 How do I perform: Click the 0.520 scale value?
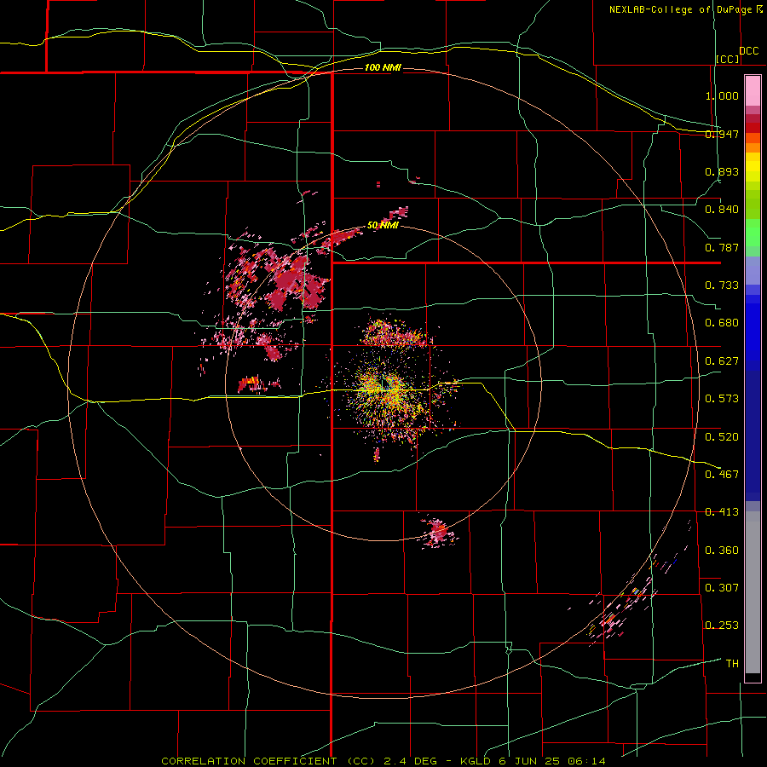[722, 437]
